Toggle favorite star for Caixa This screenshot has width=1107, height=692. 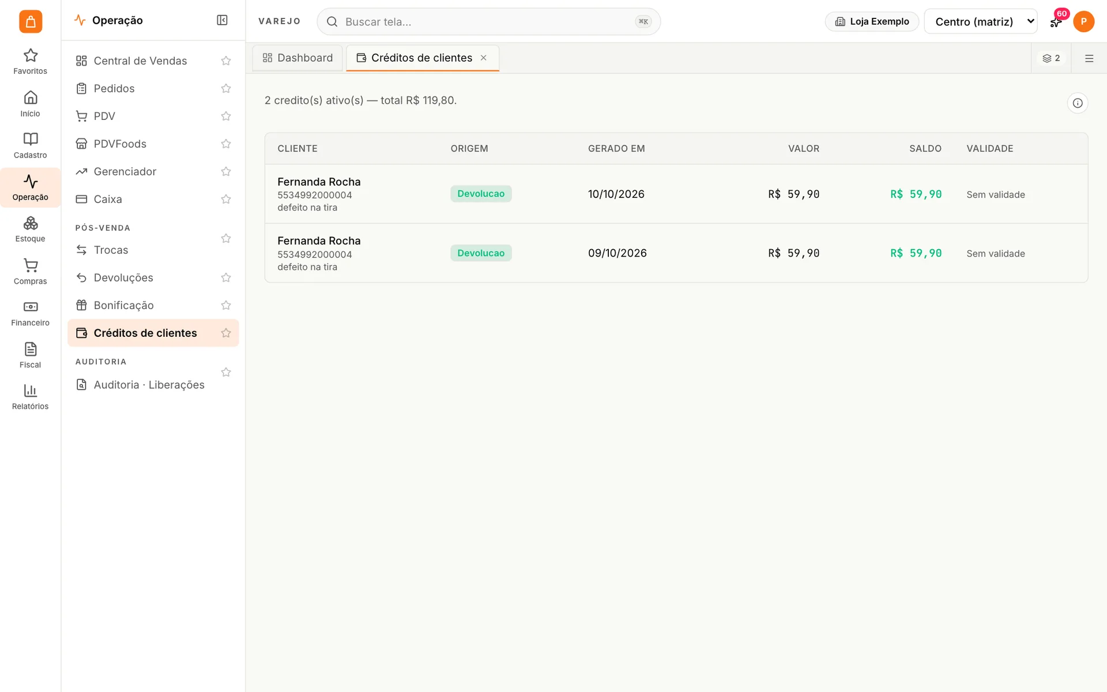(x=226, y=199)
